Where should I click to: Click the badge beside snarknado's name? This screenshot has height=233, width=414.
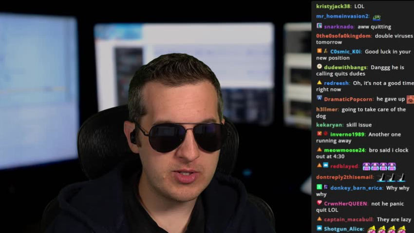(x=319, y=26)
